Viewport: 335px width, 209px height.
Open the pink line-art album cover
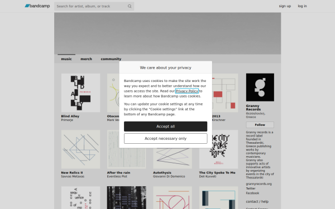pyautogui.click(x=173, y=198)
